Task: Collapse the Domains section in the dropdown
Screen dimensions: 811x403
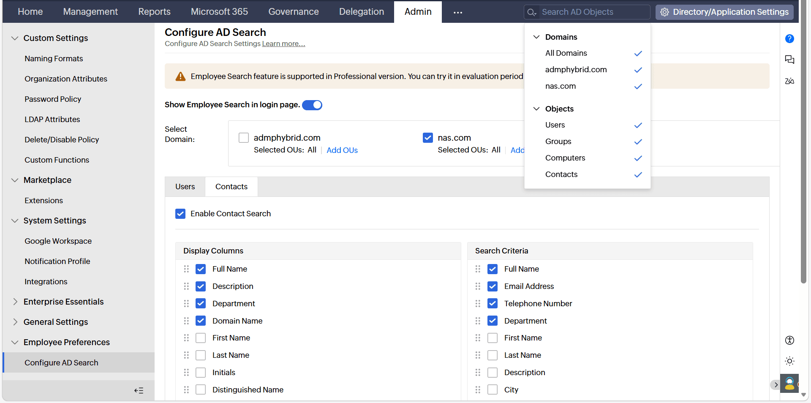Action: point(536,37)
